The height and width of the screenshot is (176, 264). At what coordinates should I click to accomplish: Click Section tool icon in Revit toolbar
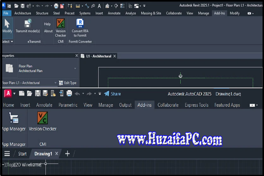(116, 6)
